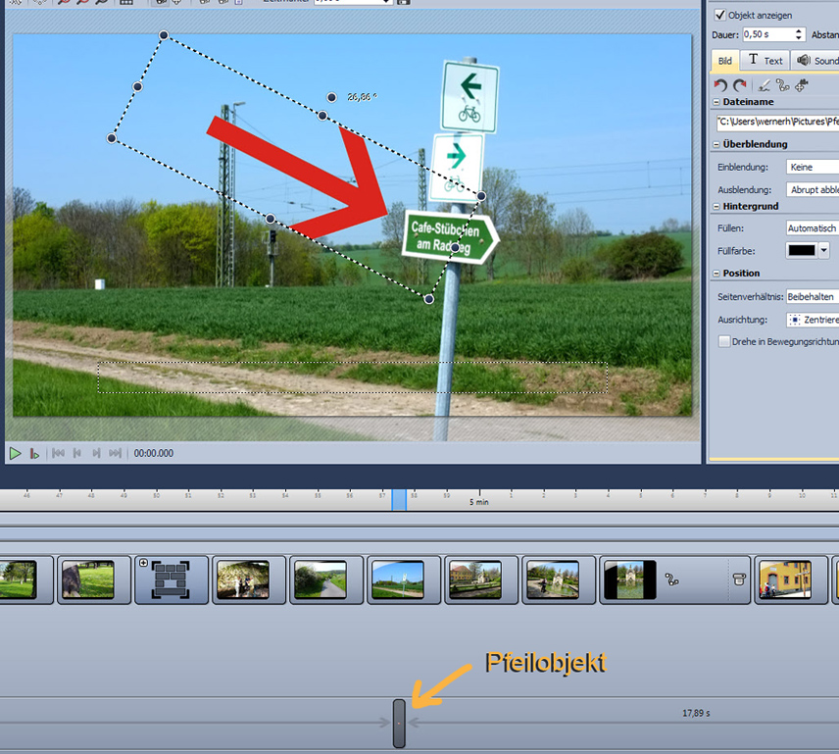This screenshot has width=839, height=754.
Task: Switch to the Sound tab
Action: (815, 61)
